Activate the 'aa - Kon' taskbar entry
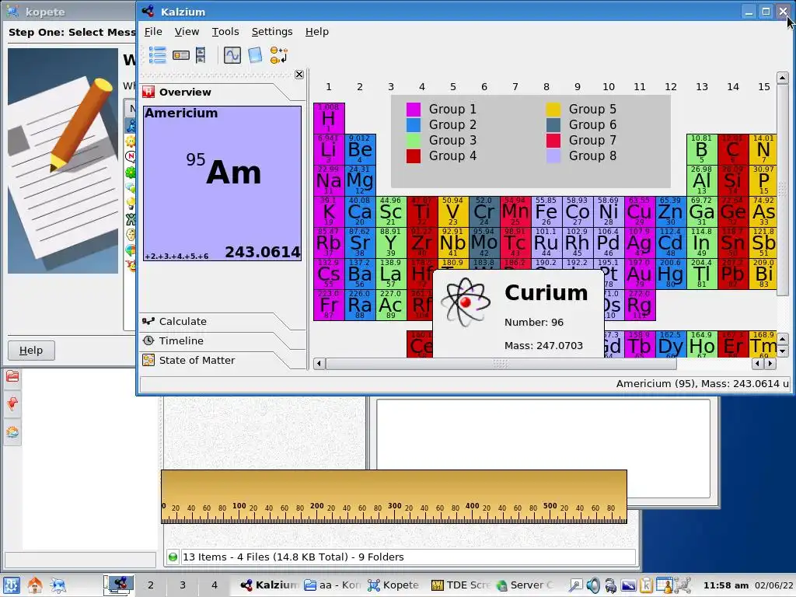 [x=333, y=585]
